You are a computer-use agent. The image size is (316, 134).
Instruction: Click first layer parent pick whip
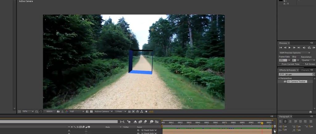138,130
